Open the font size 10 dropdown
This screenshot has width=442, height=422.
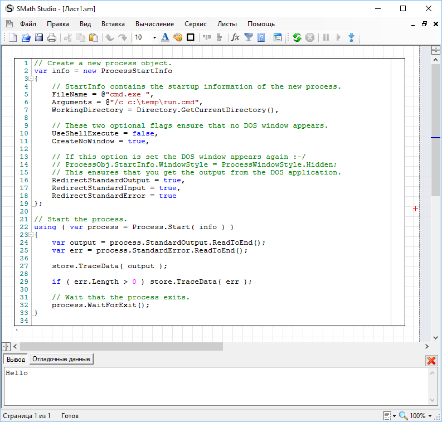(153, 37)
